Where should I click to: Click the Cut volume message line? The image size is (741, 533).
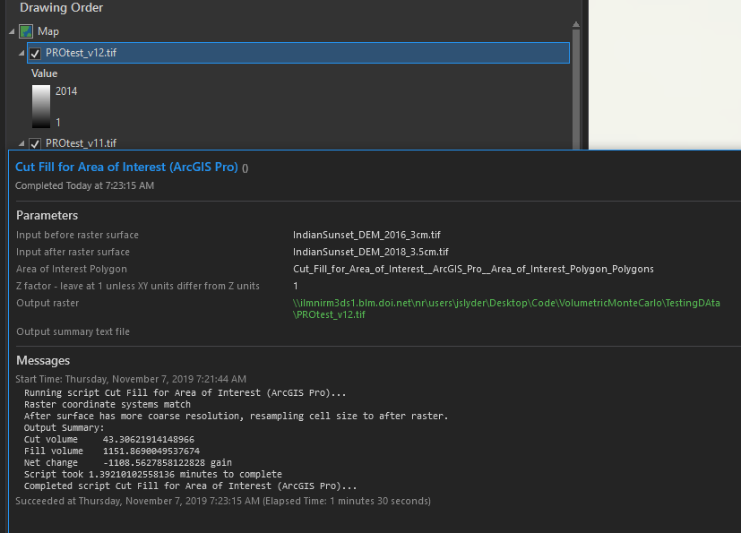[109, 440]
